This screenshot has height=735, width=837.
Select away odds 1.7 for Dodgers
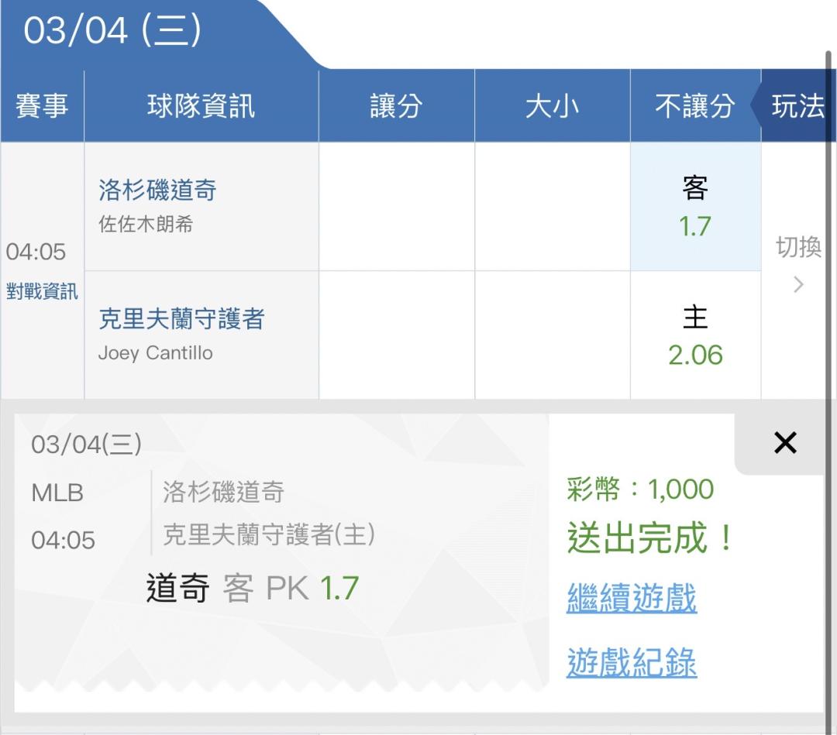[695, 207]
